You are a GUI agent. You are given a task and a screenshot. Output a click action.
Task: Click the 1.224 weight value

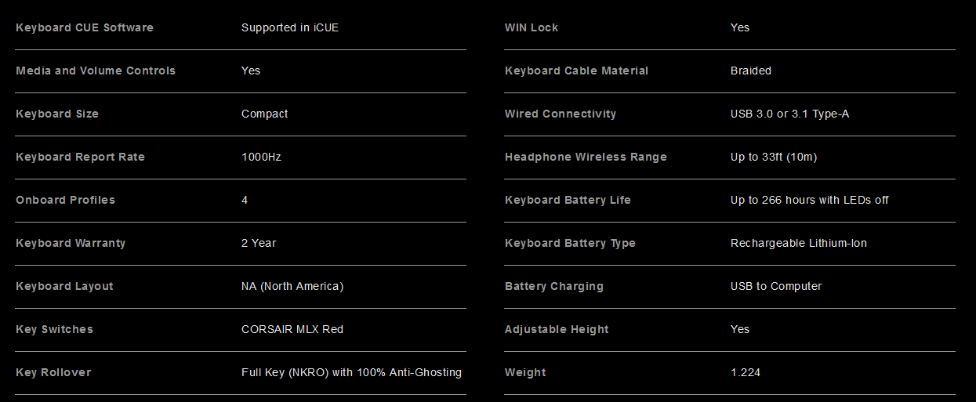coord(746,372)
